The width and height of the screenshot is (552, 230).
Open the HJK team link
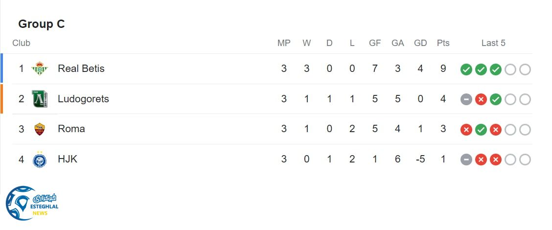click(x=68, y=159)
